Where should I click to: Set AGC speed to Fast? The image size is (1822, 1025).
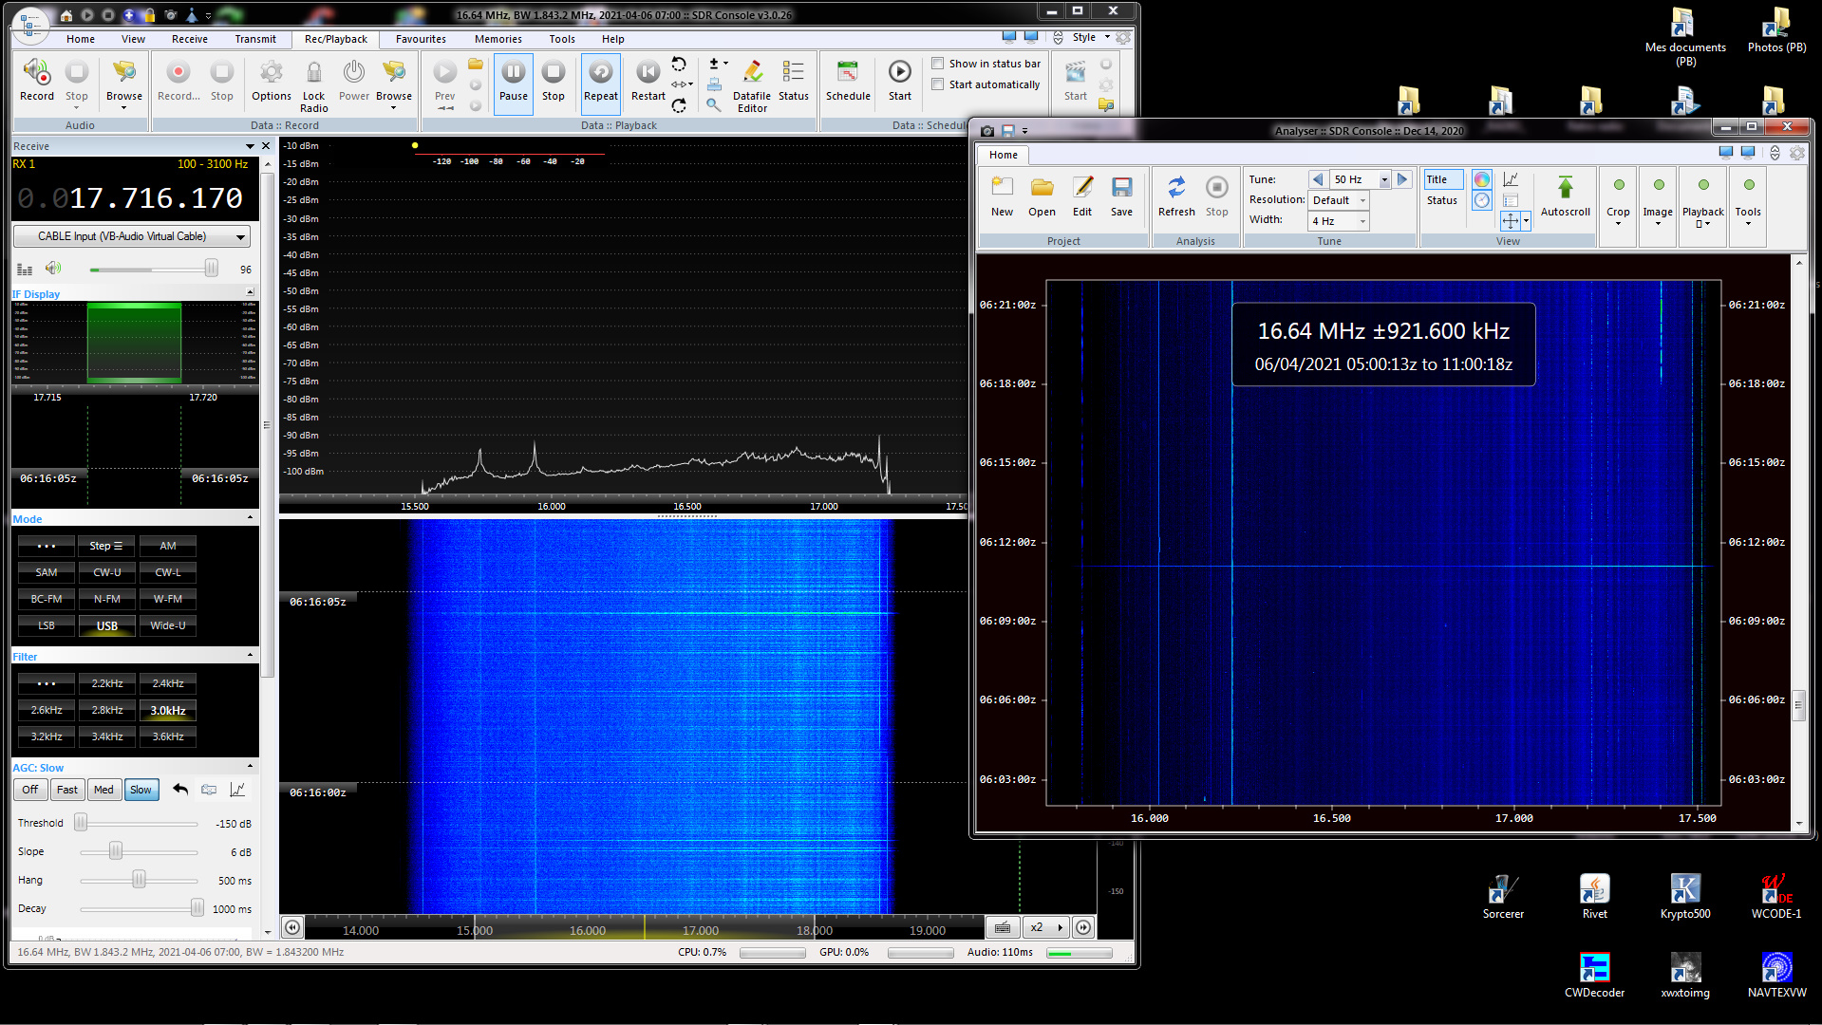point(67,790)
